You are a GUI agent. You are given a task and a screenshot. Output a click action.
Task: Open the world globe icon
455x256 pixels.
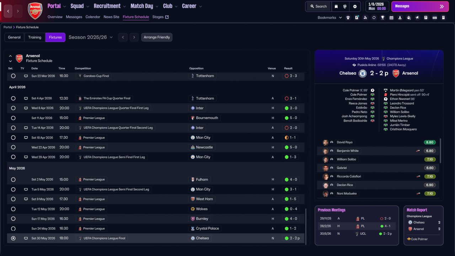345,6
